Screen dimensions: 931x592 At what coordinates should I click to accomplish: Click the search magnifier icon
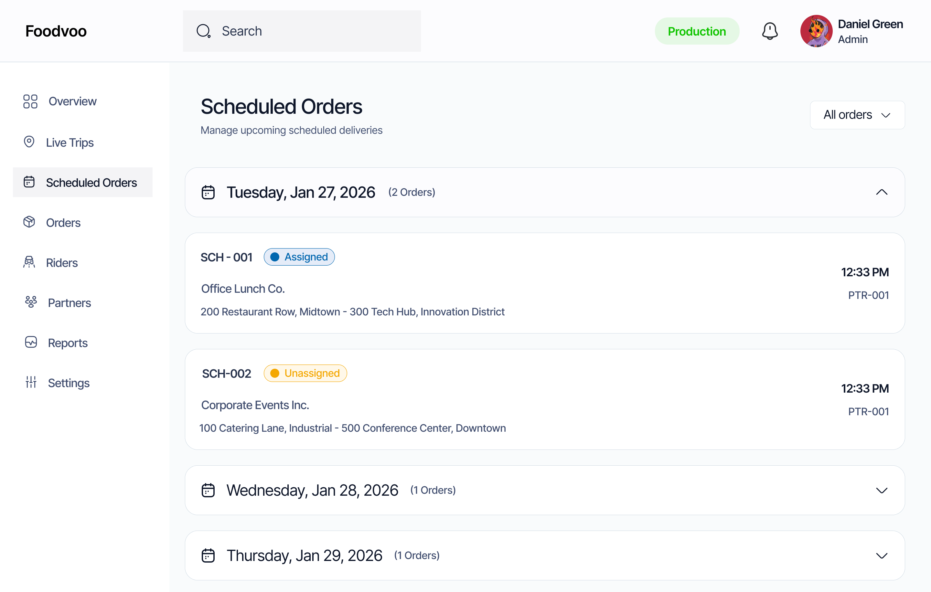tap(203, 31)
